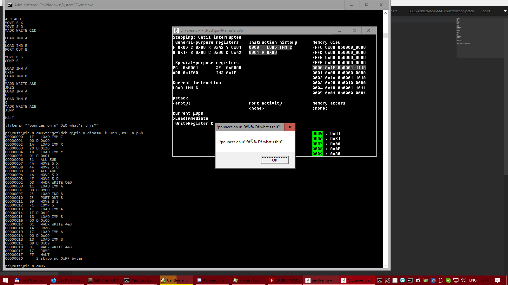Switch to Total Commander in taskbar
The height and width of the screenshot is (285, 508).
29,280
